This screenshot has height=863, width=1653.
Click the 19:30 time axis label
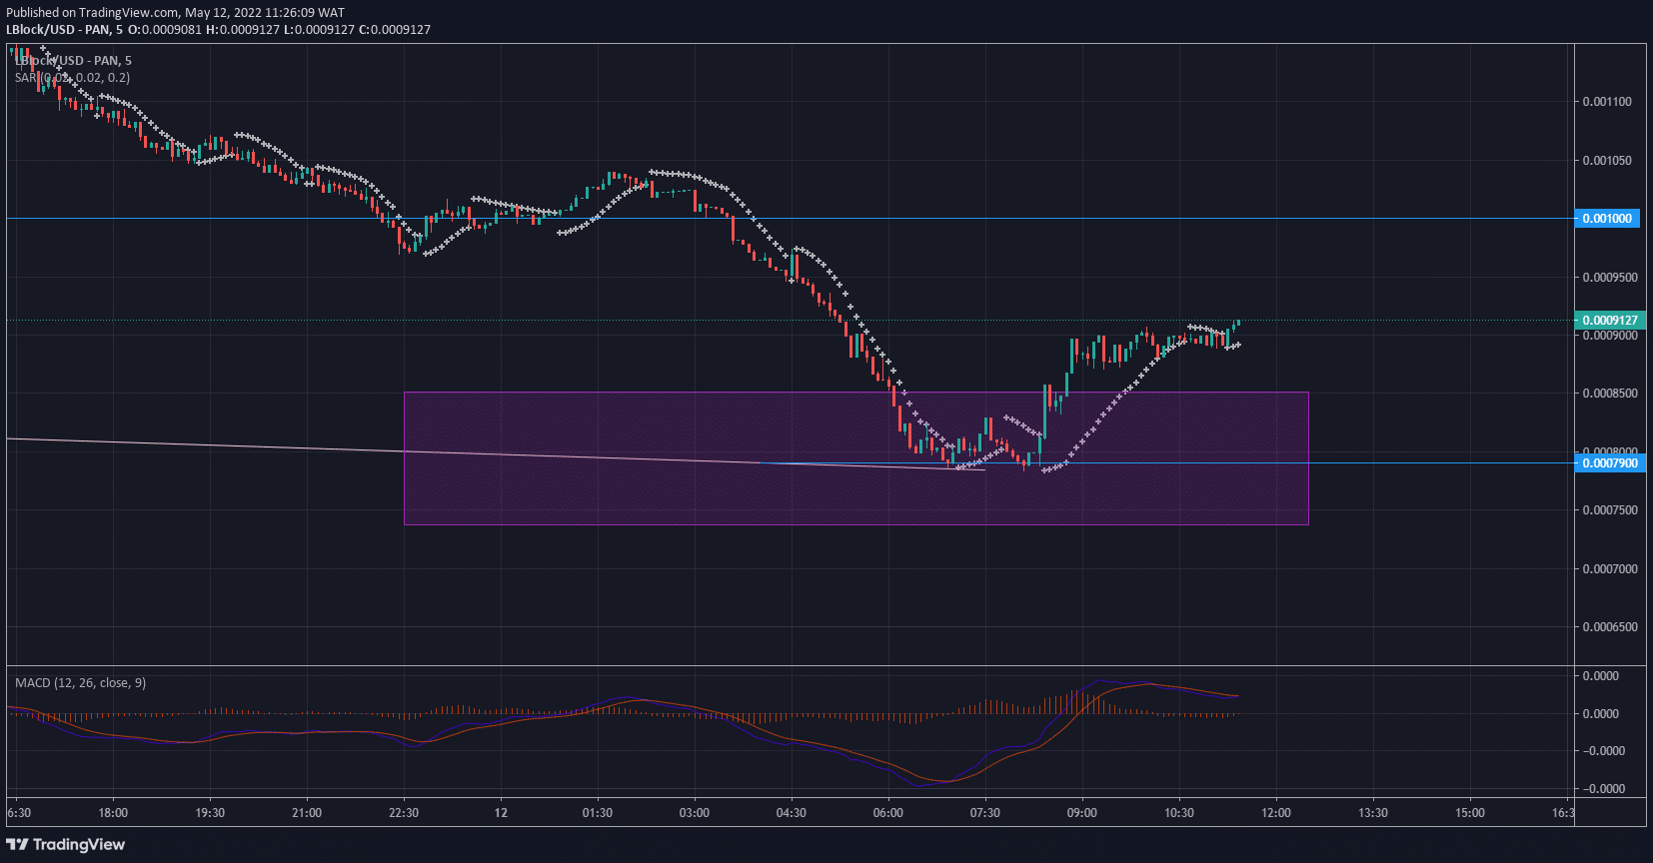(210, 813)
